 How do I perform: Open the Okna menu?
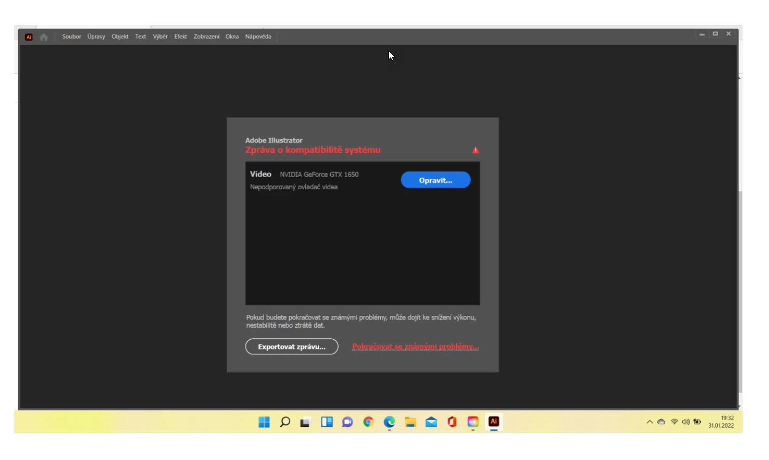pos(232,37)
